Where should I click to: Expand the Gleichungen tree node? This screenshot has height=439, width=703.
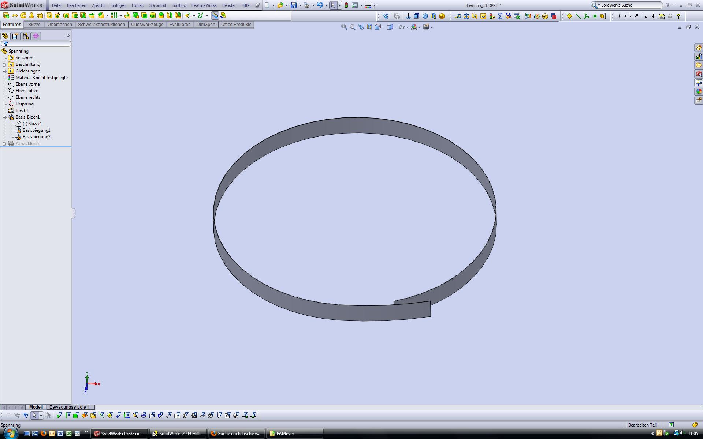[4, 71]
